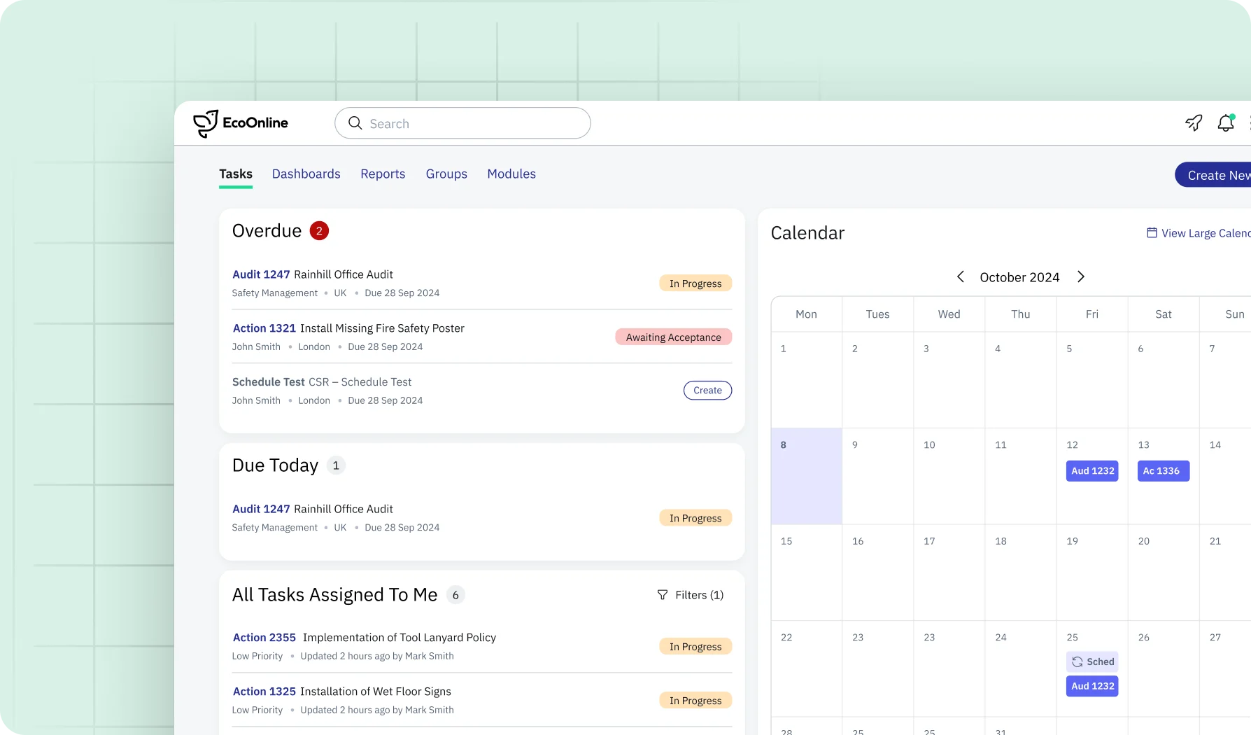Select the Aud 1232 event on October 12

pyautogui.click(x=1091, y=471)
